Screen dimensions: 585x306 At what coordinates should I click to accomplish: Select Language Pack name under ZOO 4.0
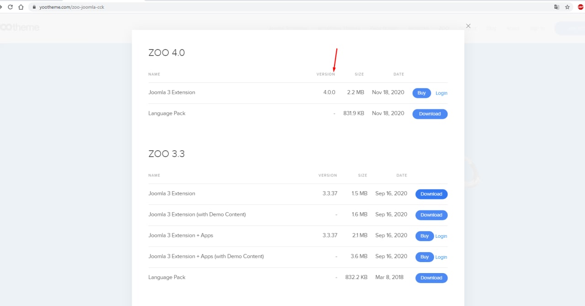coord(167,113)
